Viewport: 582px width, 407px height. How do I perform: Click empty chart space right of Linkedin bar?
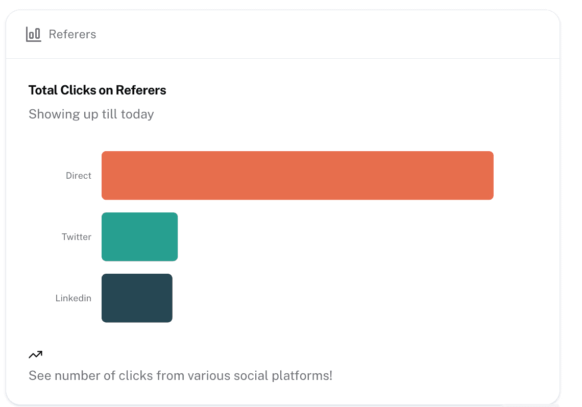[332, 298]
